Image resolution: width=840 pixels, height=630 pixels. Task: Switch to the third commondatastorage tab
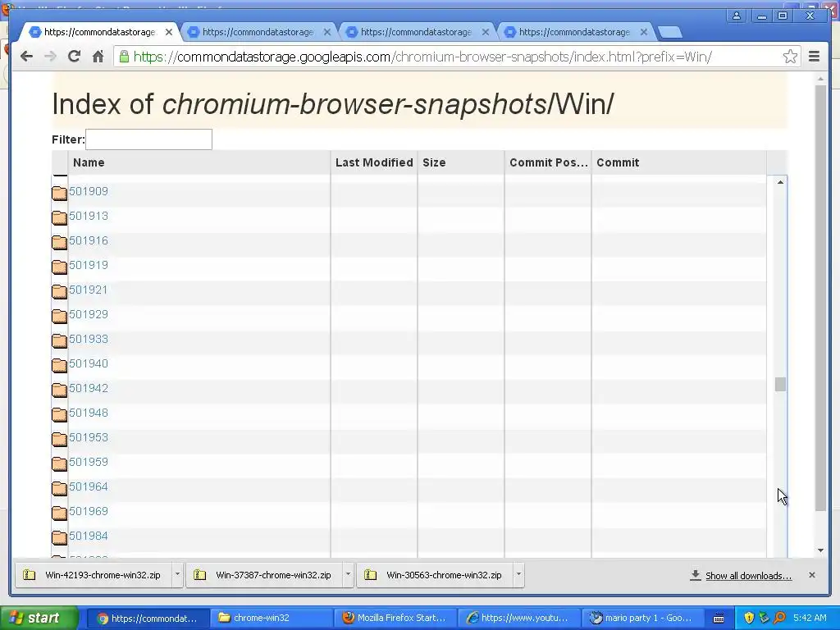(x=416, y=32)
